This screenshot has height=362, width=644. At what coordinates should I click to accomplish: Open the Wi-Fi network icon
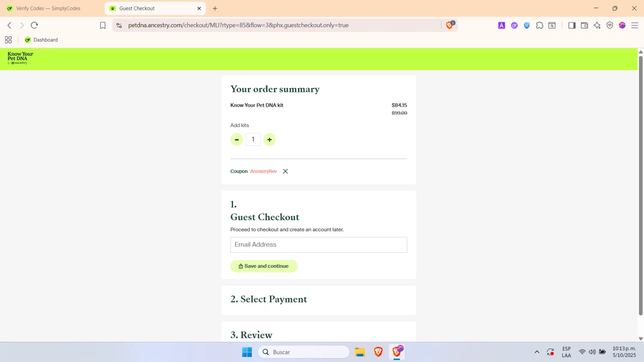point(582,352)
